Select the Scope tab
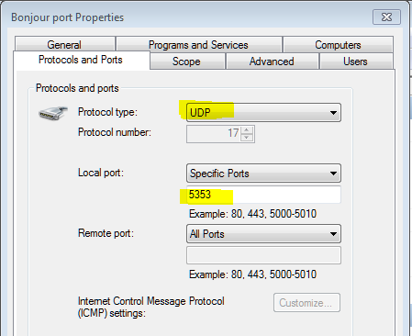 tap(187, 62)
